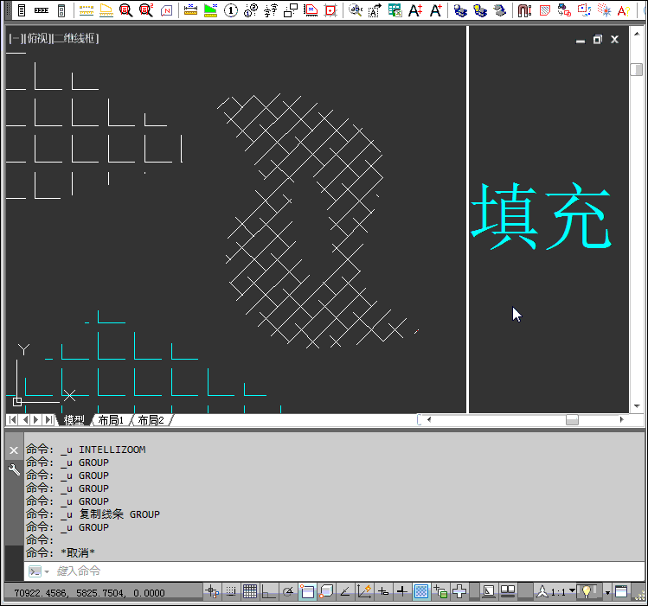The image size is (648, 606).
Task: Close the command line window panel
Action: tap(14, 450)
